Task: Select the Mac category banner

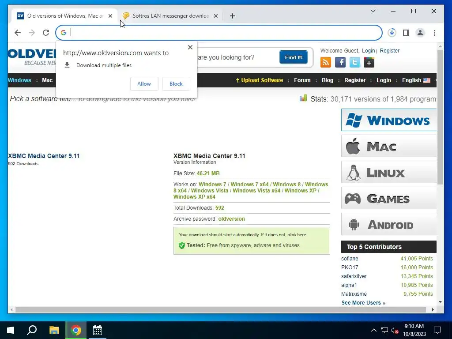Action: [x=388, y=146]
